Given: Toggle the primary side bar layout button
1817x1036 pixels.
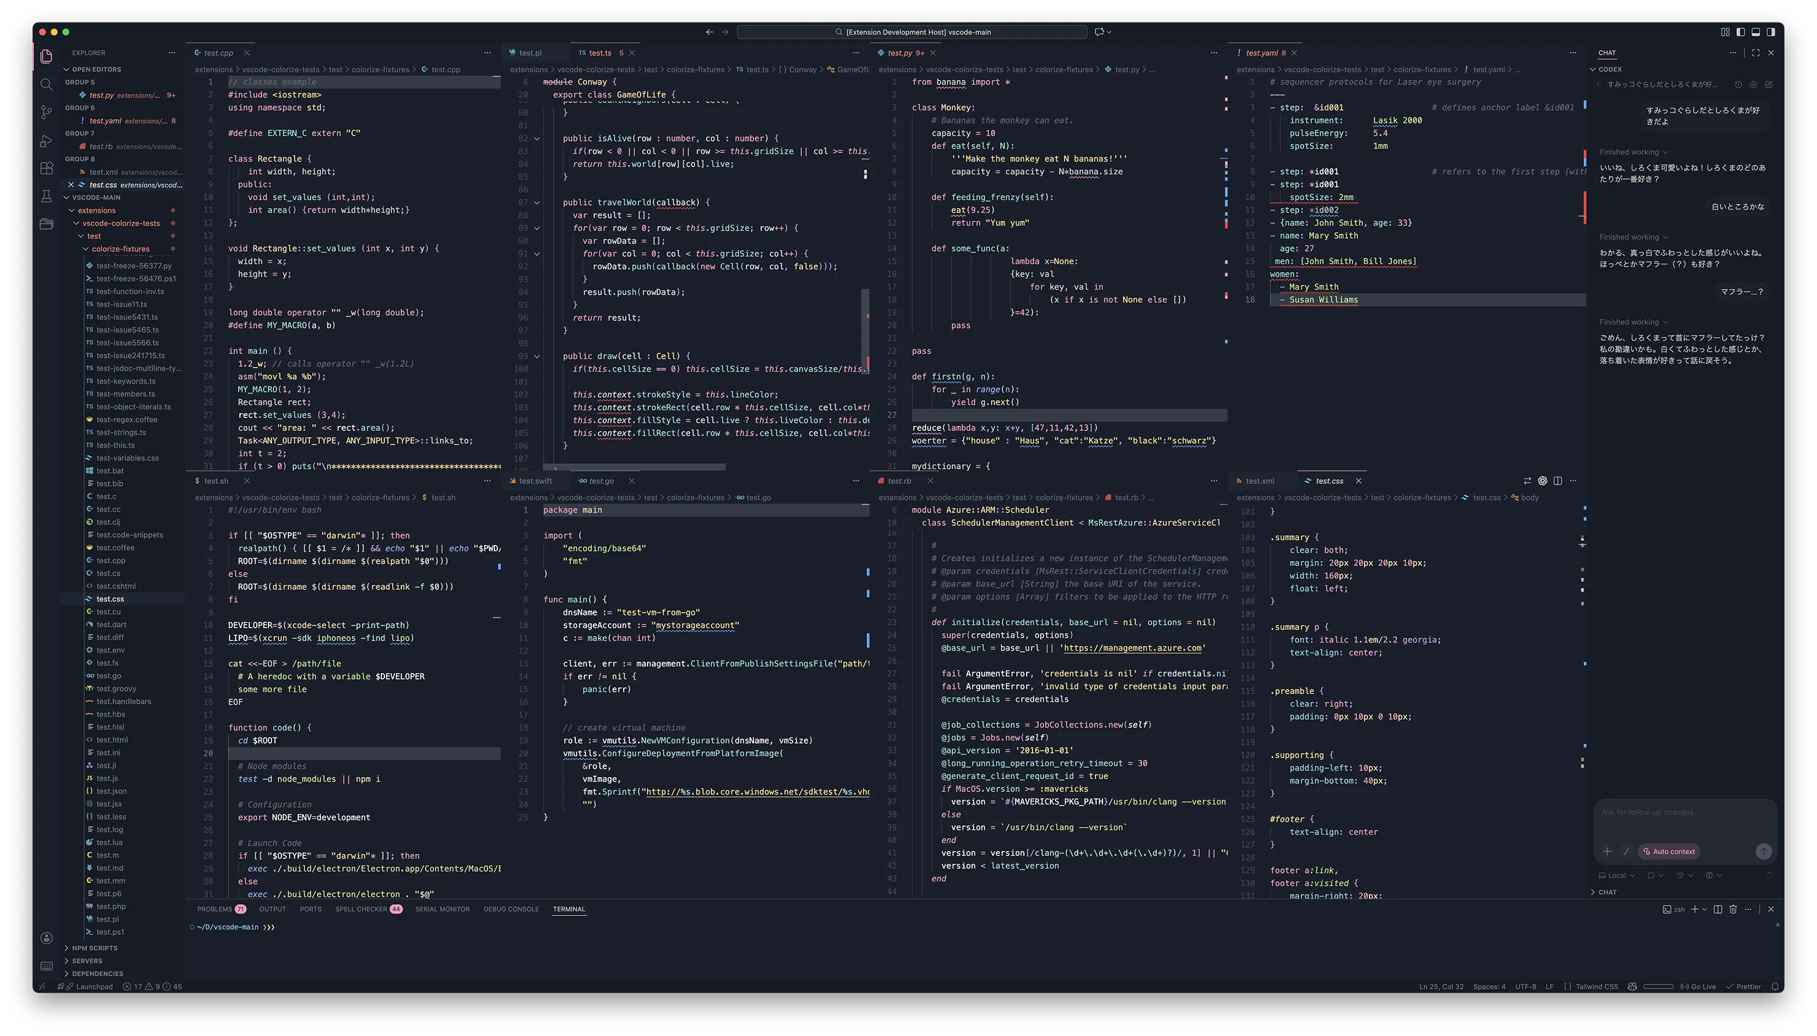Looking at the screenshot, I should pyautogui.click(x=1740, y=32).
